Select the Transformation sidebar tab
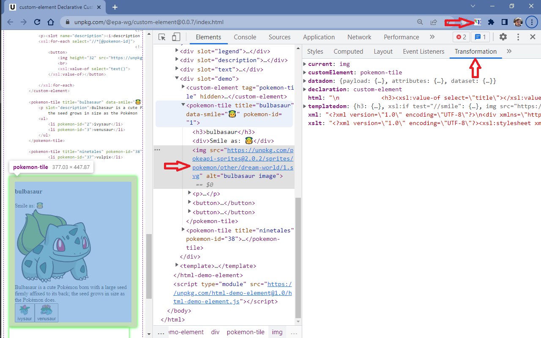The height and width of the screenshot is (338, 541). click(475, 52)
